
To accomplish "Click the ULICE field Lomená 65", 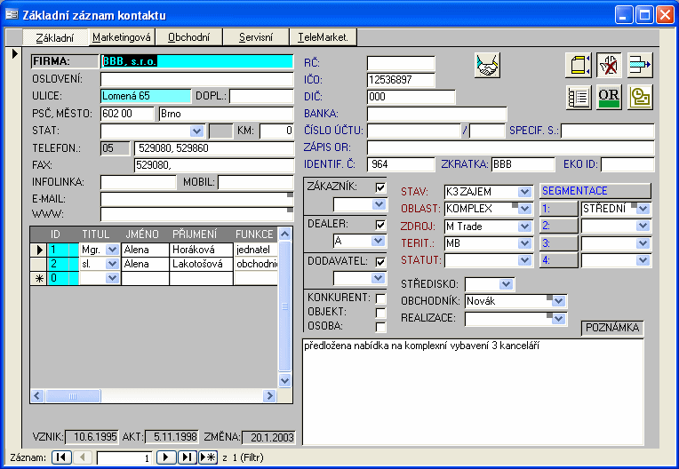I will tap(146, 96).
